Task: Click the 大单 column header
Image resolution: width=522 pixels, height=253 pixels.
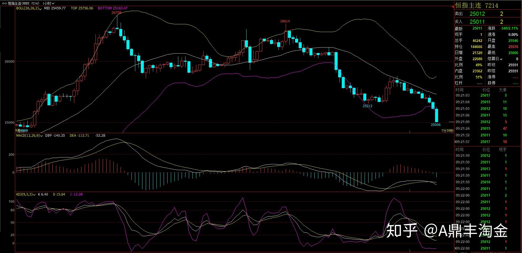Action: click(503, 90)
